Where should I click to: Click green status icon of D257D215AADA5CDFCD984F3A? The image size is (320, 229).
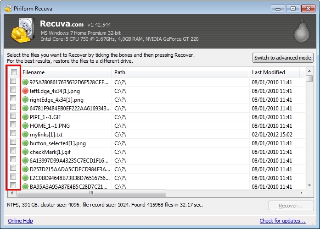(x=25, y=169)
